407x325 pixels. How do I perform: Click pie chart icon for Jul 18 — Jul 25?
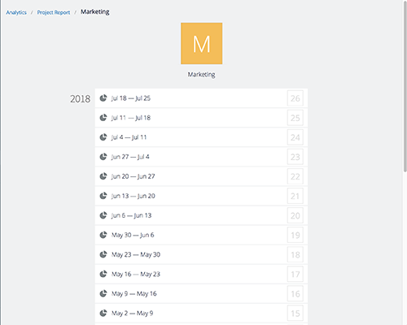tap(103, 98)
